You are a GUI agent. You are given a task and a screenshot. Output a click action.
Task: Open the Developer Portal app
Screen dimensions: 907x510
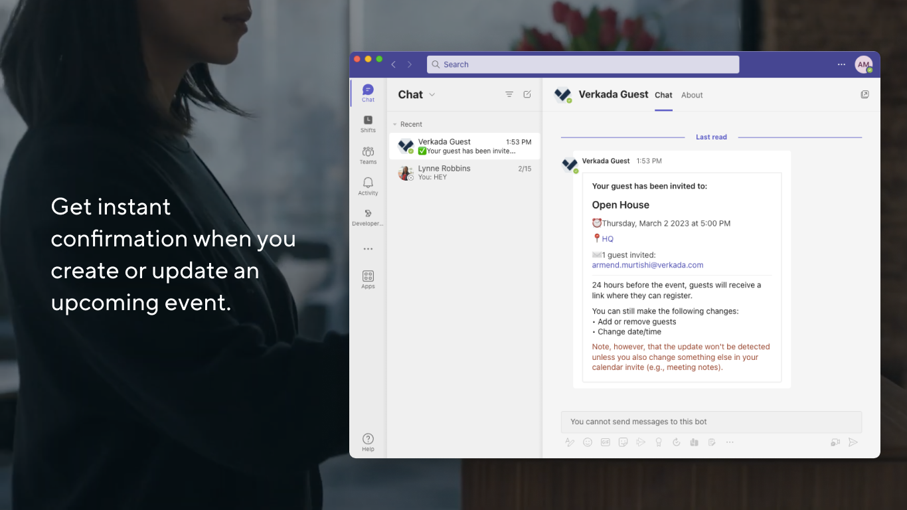click(368, 217)
